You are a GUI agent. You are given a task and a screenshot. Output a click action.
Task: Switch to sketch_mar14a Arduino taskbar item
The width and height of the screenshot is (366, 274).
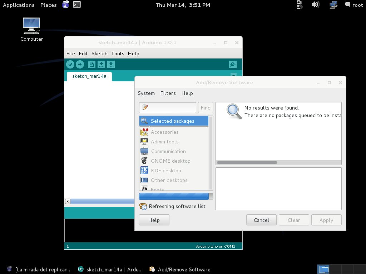111,269
